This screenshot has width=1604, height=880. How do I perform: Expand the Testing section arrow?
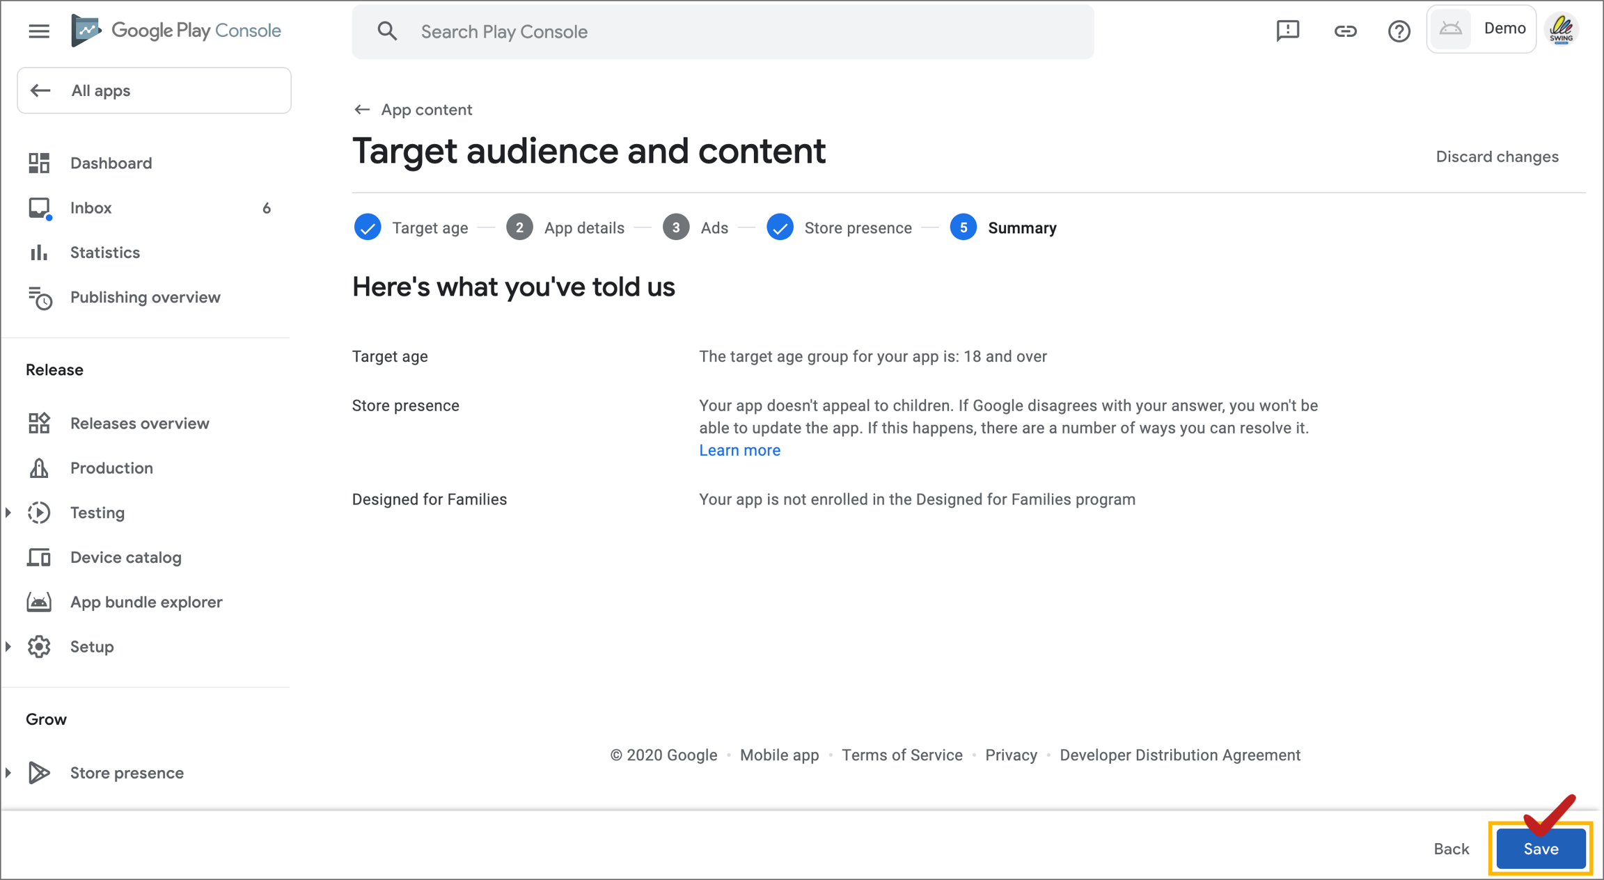[x=9, y=513]
